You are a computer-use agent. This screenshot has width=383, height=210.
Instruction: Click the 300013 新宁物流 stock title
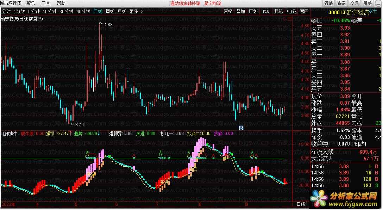coord(349,12)
